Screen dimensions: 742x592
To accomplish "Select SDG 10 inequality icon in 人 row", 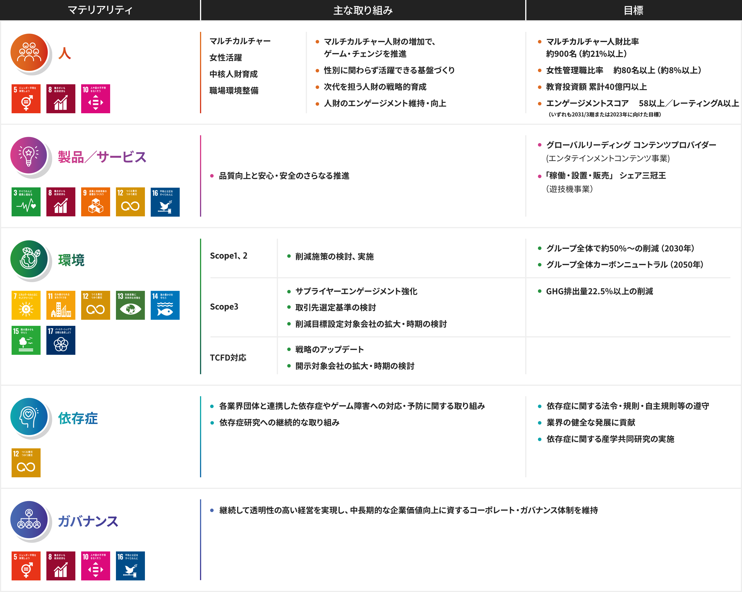I will [96, 99].
